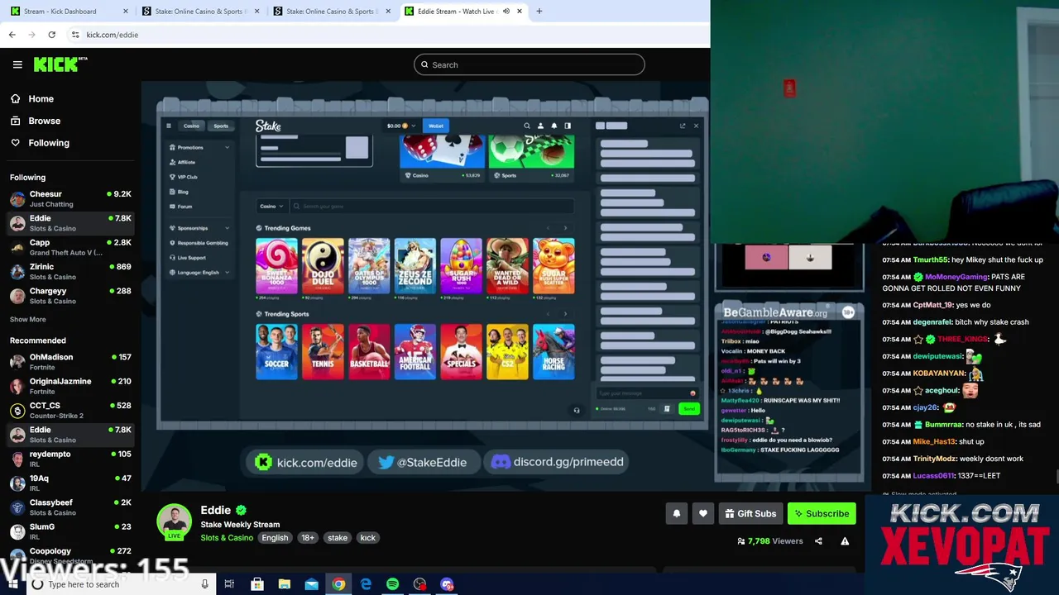Click Stake notification bell in the stream
1059x595 pixels.
(x=553, y=126)
